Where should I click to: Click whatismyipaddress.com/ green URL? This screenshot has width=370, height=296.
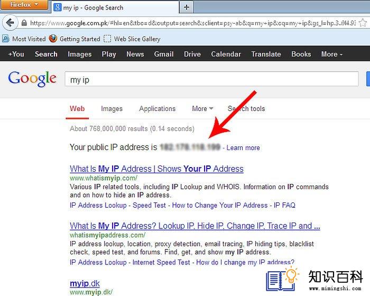[x=108, y=235]
